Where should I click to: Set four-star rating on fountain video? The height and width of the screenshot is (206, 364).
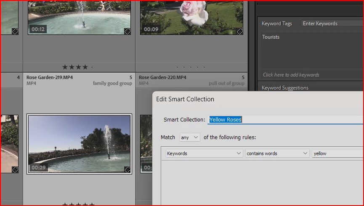(x=85, y=67)
